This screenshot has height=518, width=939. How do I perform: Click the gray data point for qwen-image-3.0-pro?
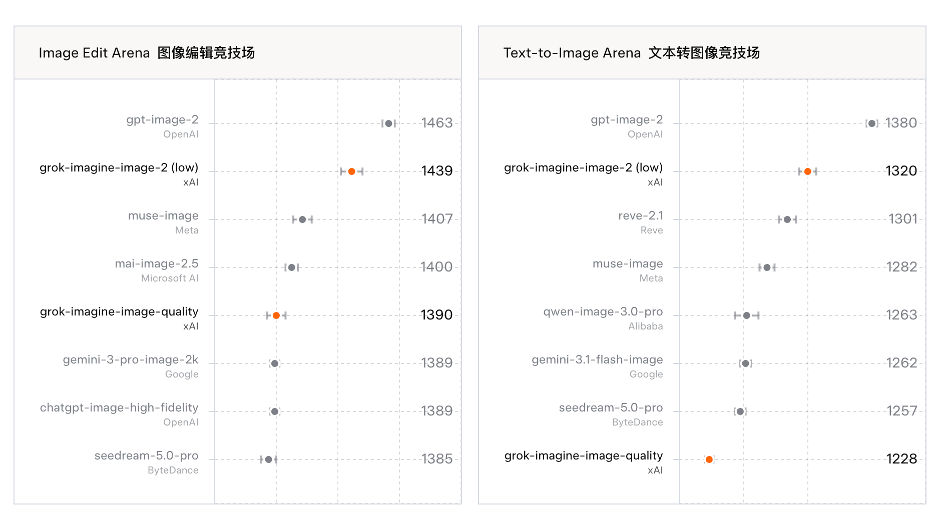pos(747,315)
